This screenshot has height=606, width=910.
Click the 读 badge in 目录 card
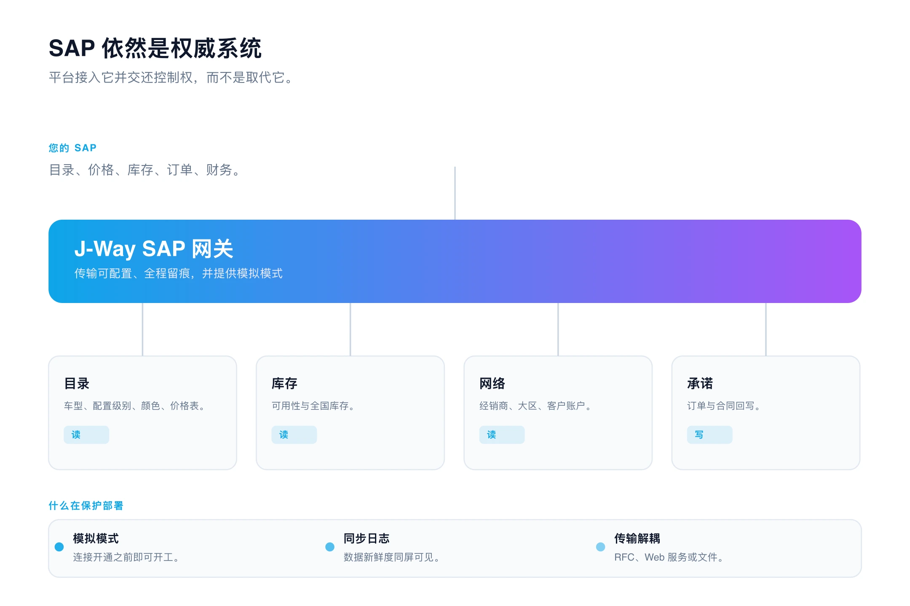click(x=86, y=435)
